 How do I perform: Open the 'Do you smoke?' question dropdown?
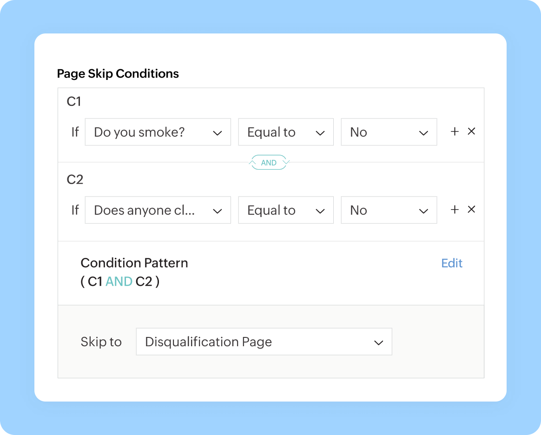158,132
